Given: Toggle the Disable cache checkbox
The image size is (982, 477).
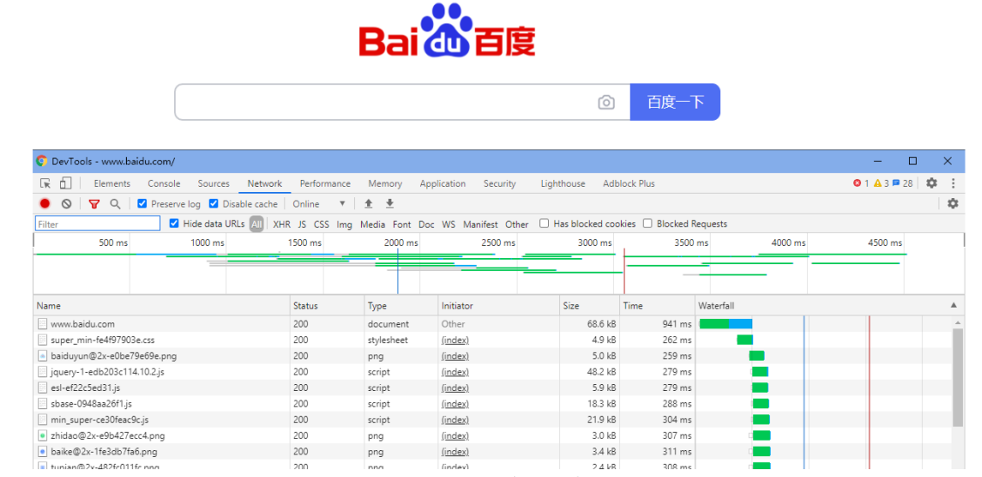Looking at the screenshot, I should click(214, 204).
